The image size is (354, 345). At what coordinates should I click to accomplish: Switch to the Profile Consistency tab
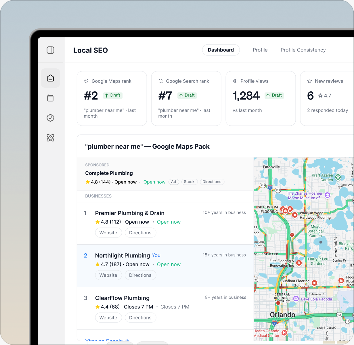click(x=303, y=50)
